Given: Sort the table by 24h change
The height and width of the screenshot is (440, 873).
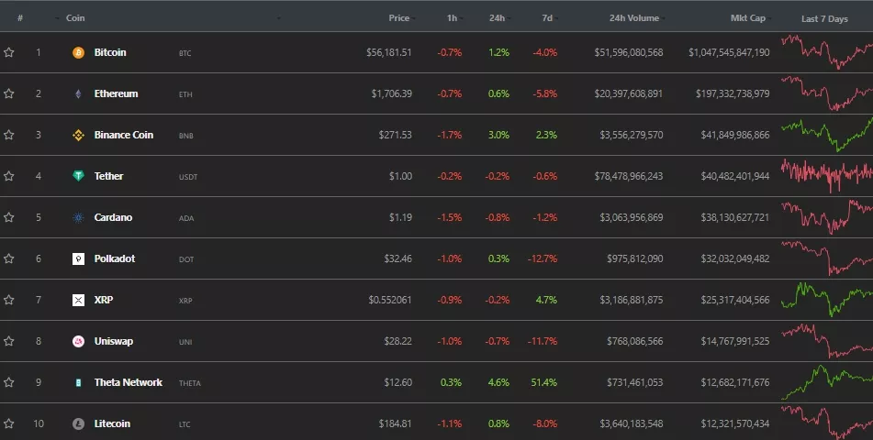Looking at the screenshot, I should tap(498, 18).
